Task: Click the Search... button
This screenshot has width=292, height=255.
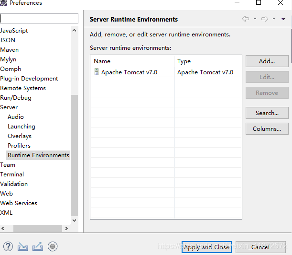Action: [x=267, y=113]
